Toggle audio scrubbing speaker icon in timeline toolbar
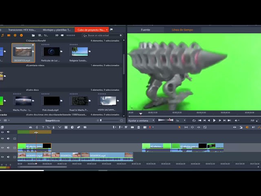 click(x=253, y=127)
